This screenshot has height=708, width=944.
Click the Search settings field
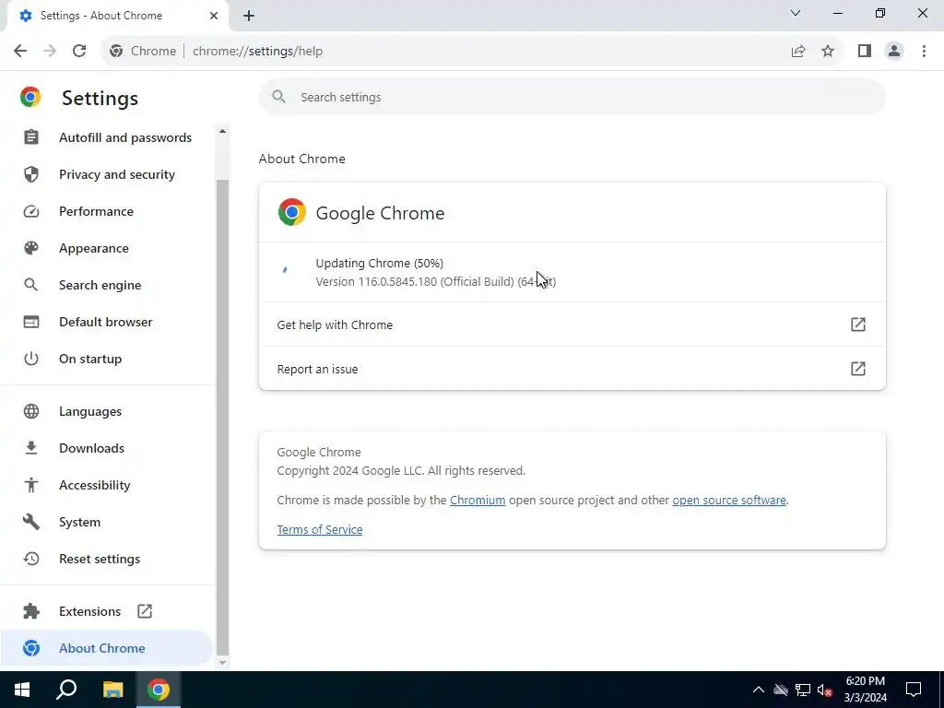[x=572, y=97]
